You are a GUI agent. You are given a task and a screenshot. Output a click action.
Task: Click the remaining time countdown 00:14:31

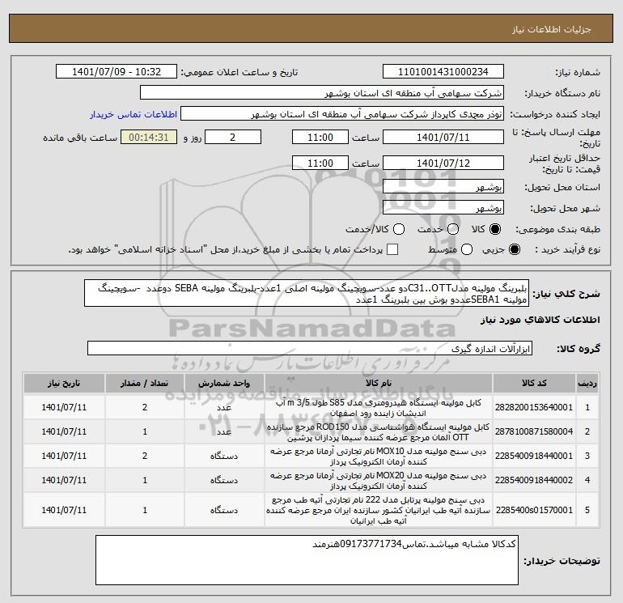pos(149,138)
